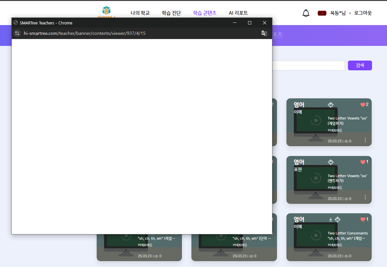
Task: Toggle heart like on Two Letter Consonants game card
Action: pos(363,219)
